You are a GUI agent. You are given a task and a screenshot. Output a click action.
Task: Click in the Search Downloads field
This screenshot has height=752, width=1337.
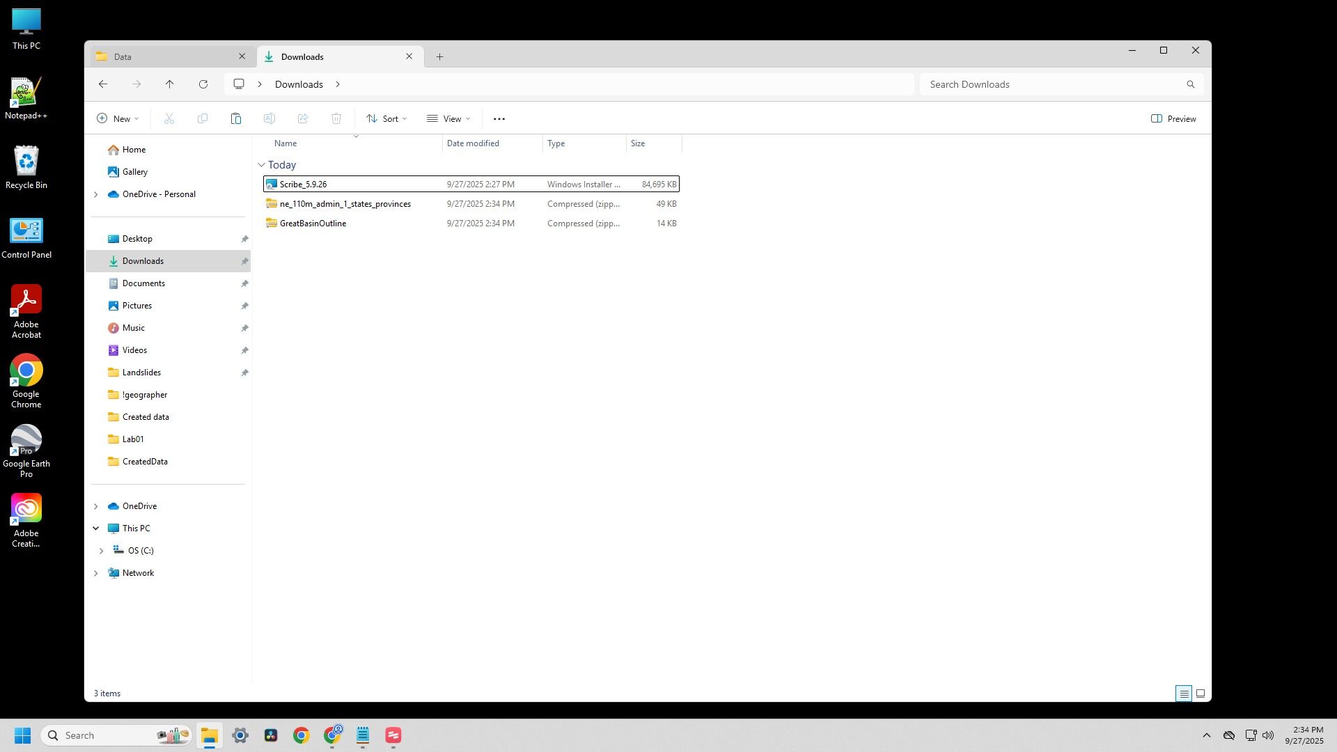pyautogui.click(x=1051, y=84)
